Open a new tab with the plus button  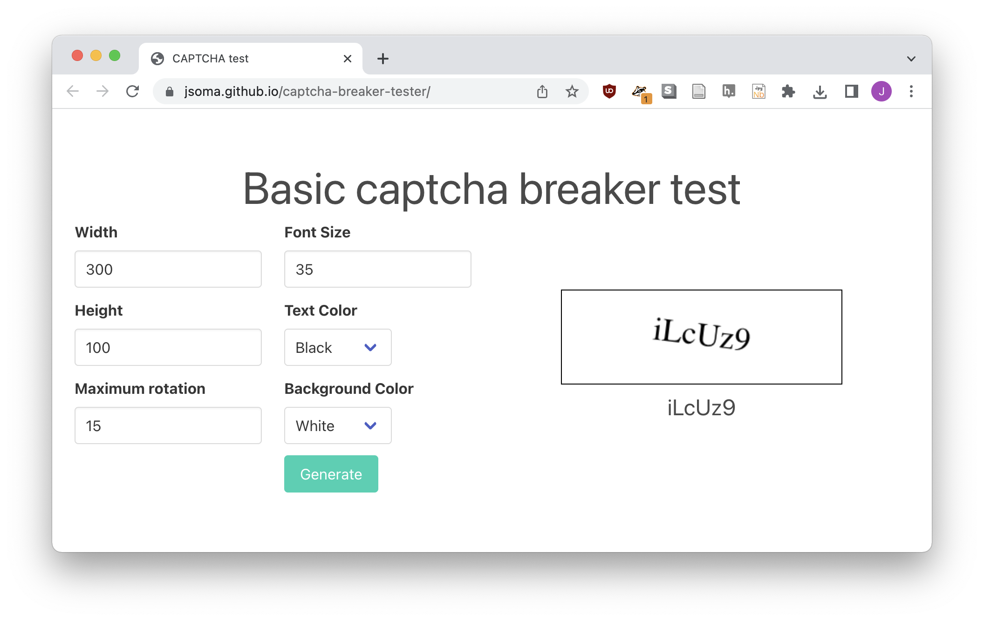[382, 58]
